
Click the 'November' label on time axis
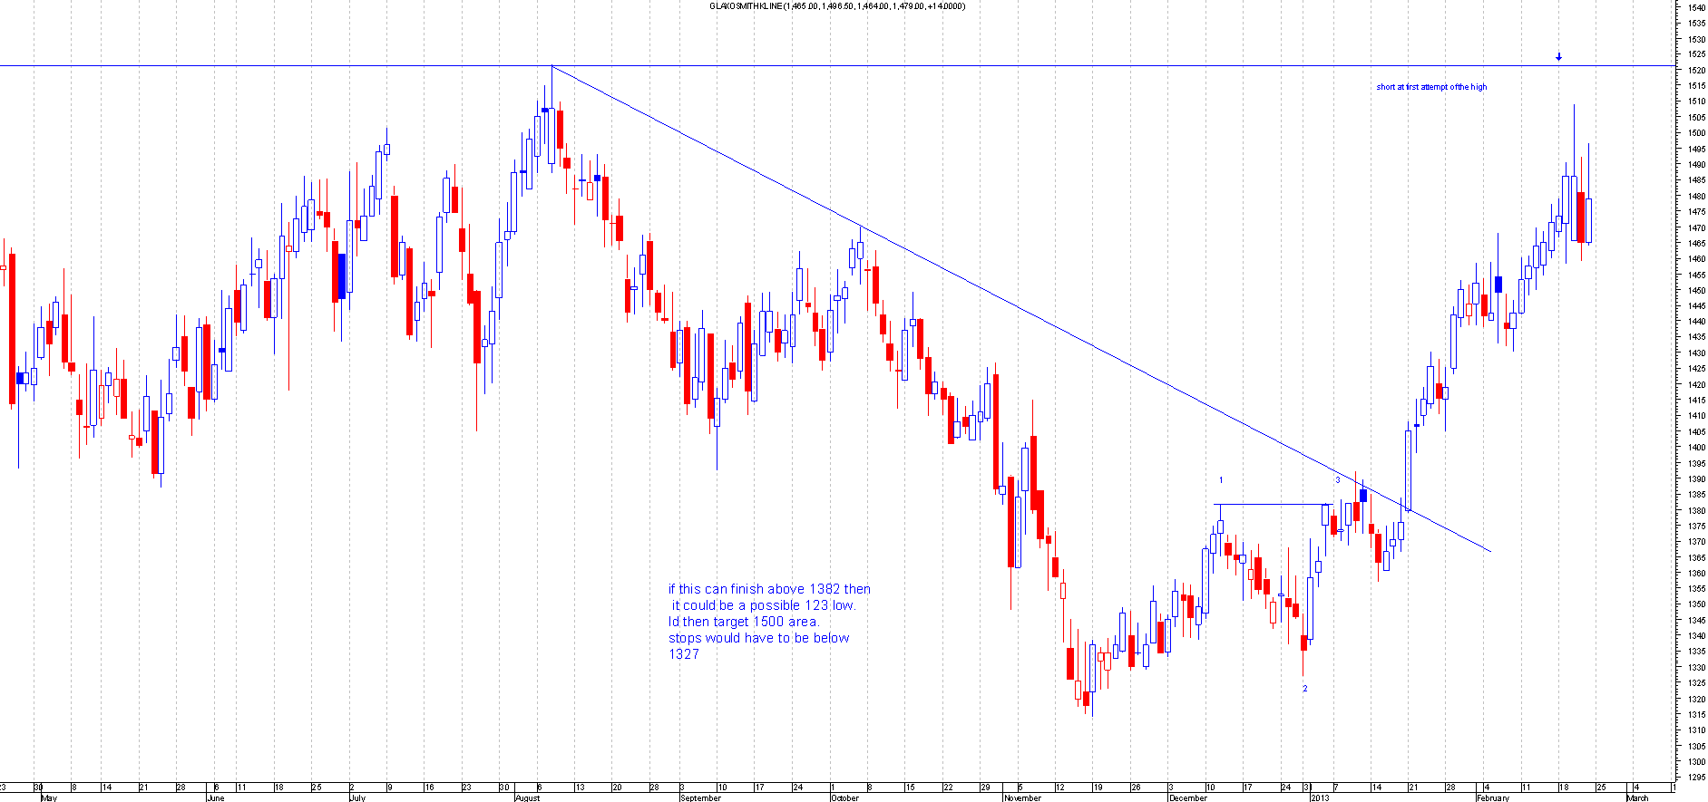tap(1022, 798)
